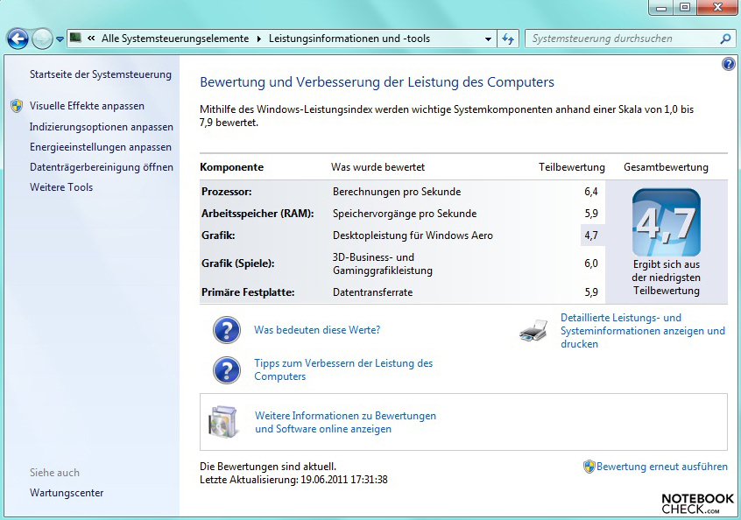
Task: Click the Arbeitsspeicher (RAM): label
Action: [258, 214]
